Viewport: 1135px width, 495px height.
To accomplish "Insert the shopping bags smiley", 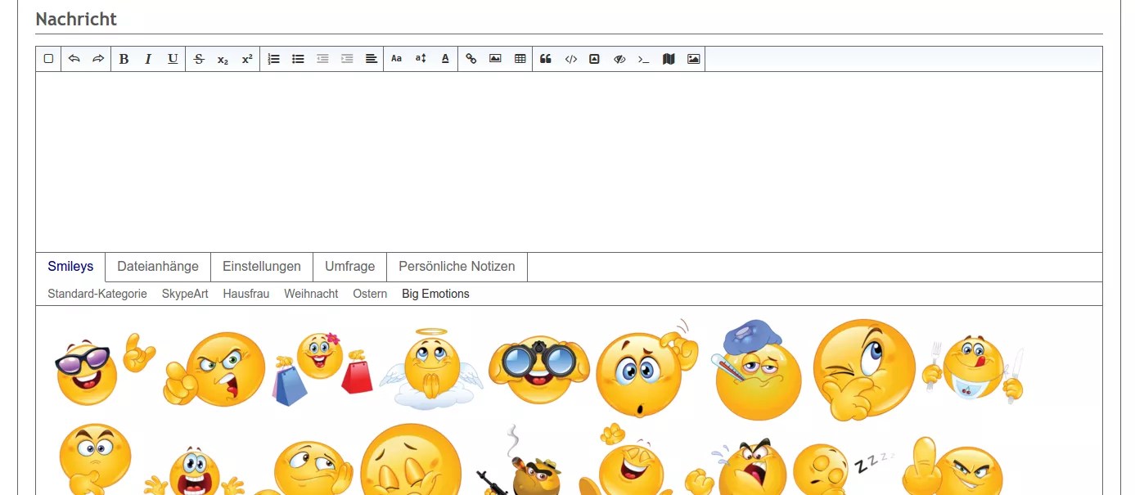I will [323, 368].
